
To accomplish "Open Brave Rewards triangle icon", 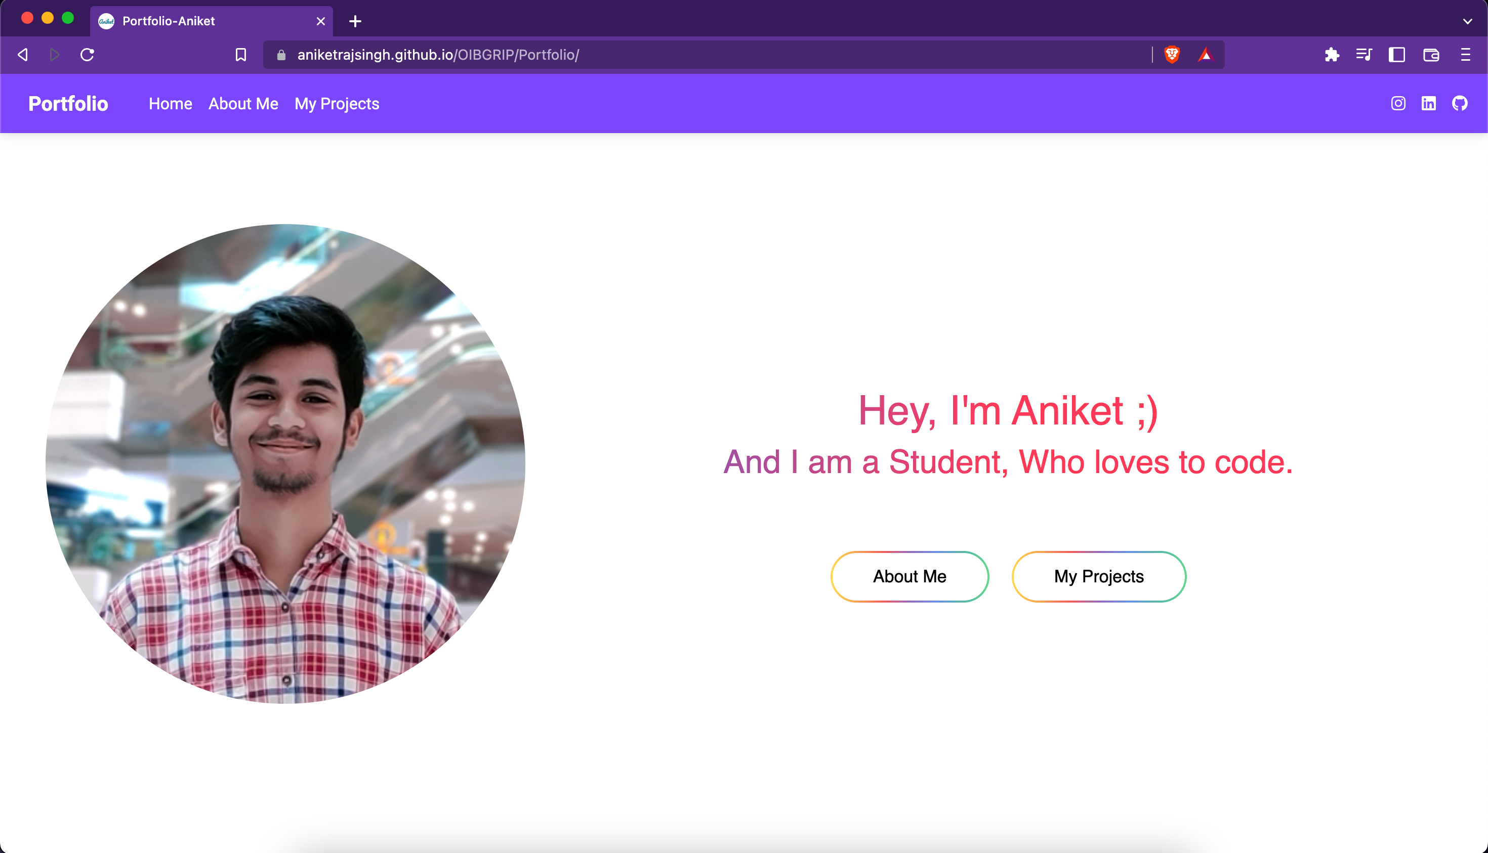I will [x=1206, y=55].
